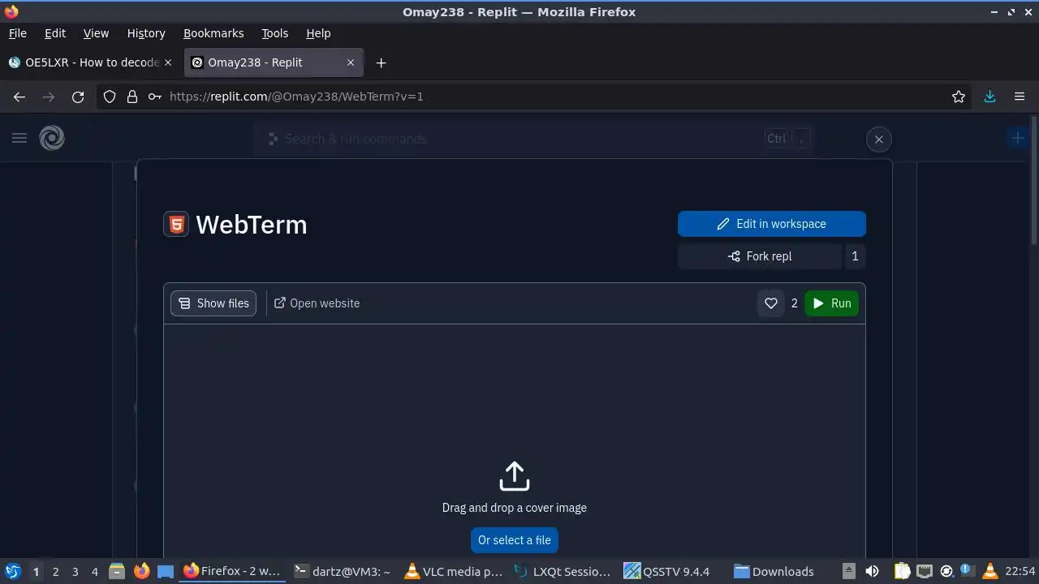This screenshot has height=584, width=1039.
Task: Bookmark this page with star icon
Action: click(x=959, y=97)
